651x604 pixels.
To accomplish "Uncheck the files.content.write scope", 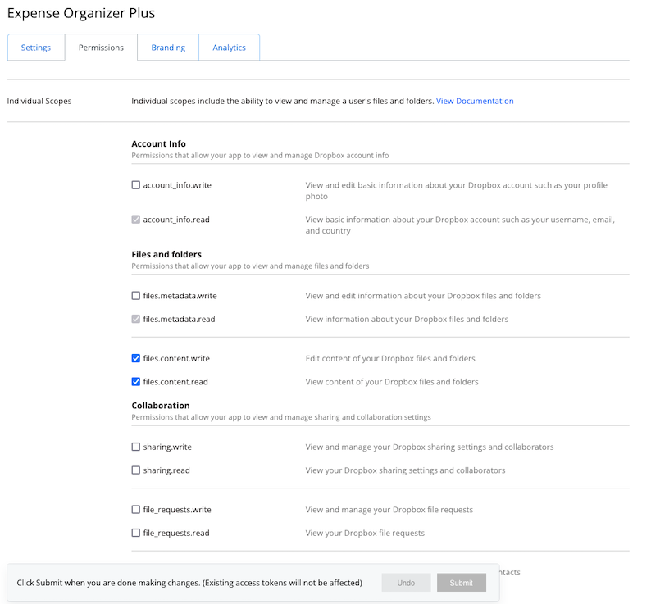I will [x=136, y=358].
